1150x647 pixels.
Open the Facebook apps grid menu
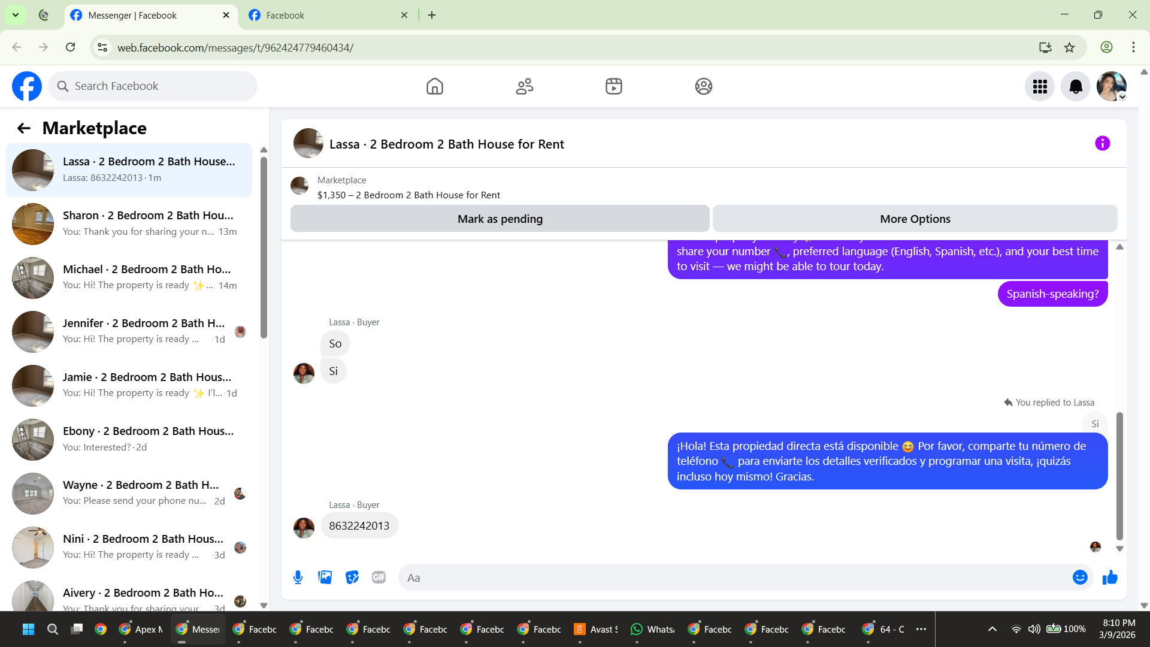1040,87
